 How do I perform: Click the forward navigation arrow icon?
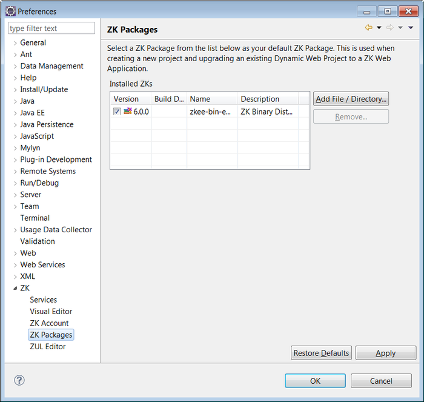(x=389, y=27)
